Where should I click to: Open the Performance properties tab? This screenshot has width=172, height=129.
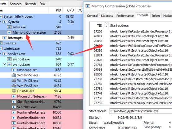tap(125, 16)
